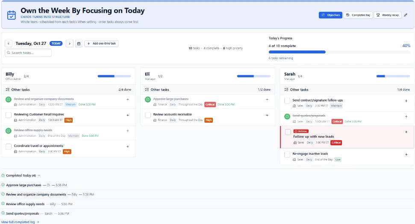This screenshot has height=224, width=415.
Task: Click list icon beside Eli's Other tasks
Action: tap(147, 89)
